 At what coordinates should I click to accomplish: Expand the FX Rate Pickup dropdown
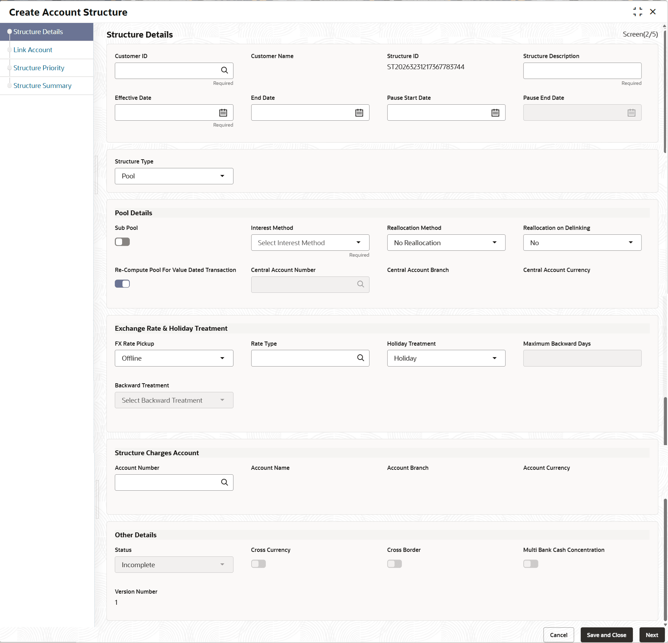pyautogui.click(x=174, y=358)
